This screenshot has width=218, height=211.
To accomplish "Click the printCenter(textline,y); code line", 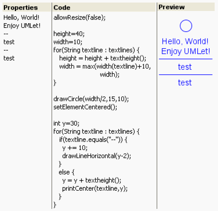I will coord(95,189).
